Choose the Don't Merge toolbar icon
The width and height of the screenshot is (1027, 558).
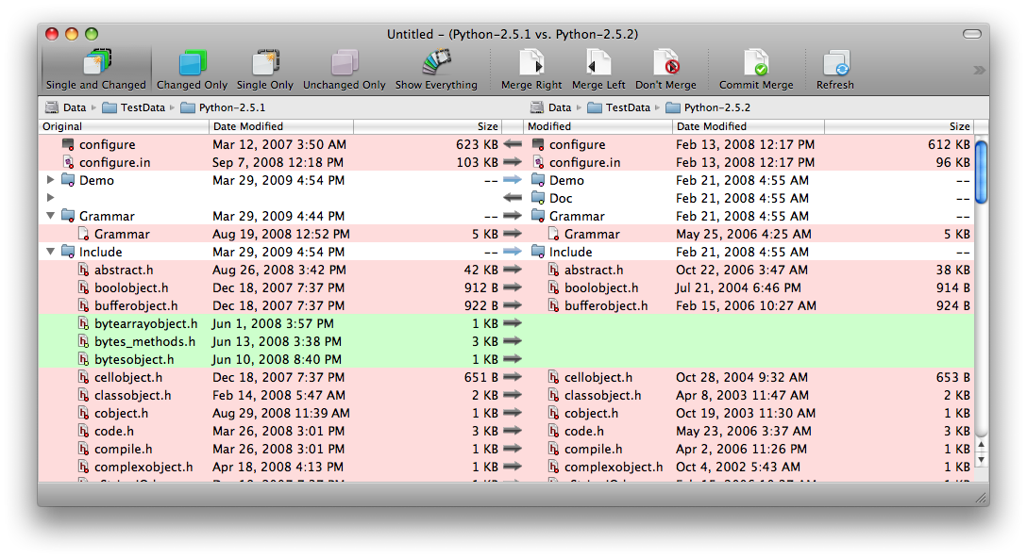click(666, 63)
